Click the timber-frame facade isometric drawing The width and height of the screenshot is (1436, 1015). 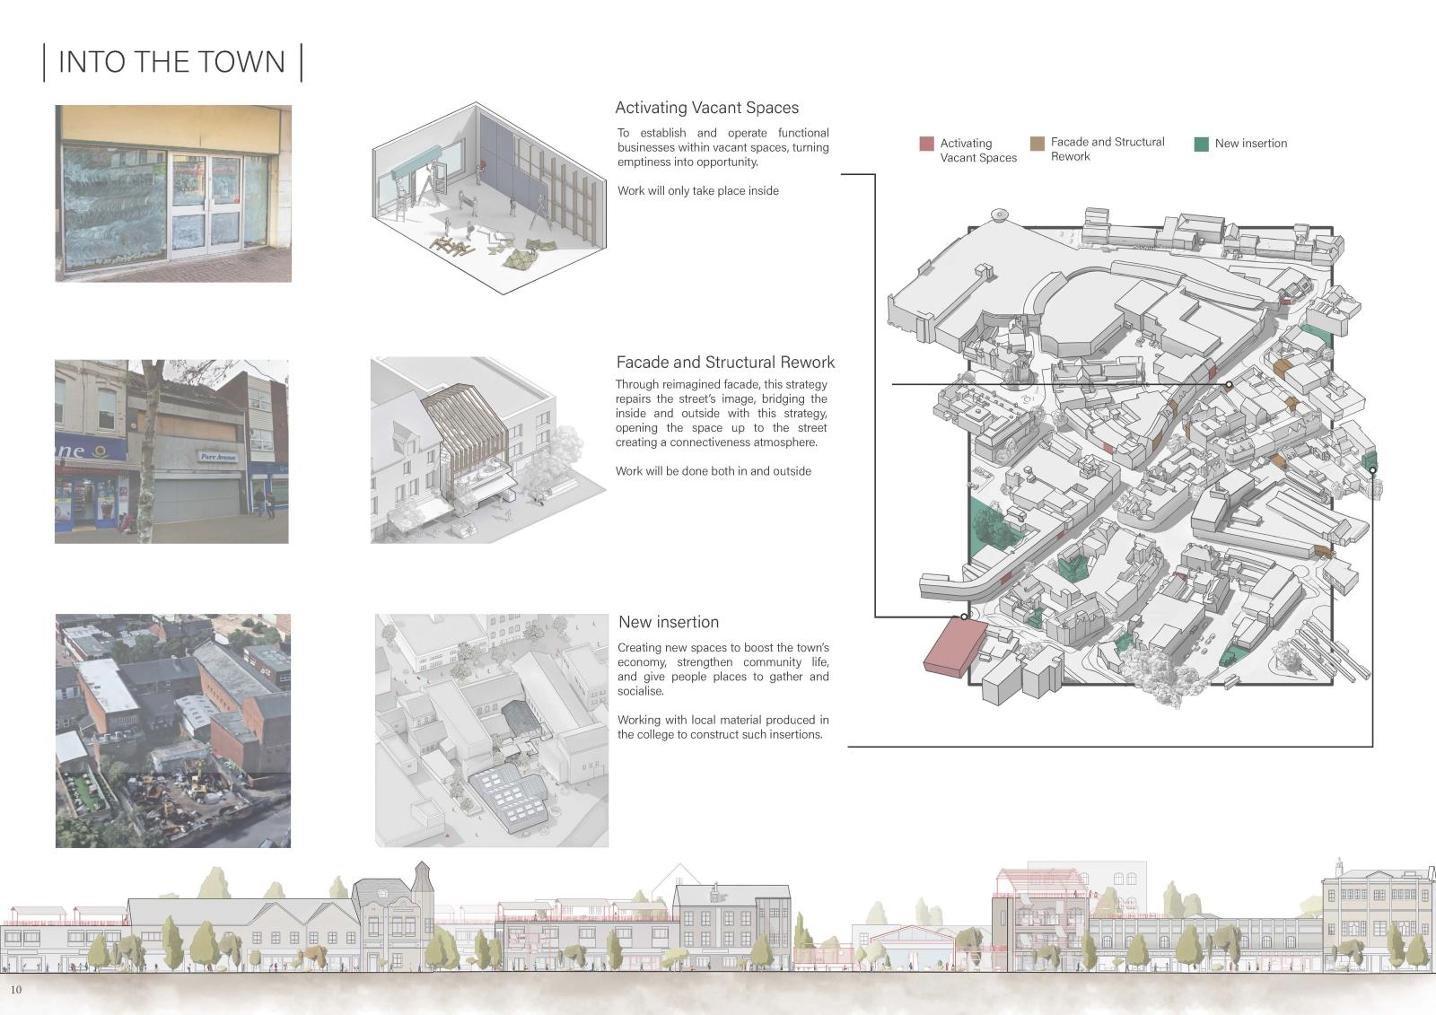coord(477,450)
